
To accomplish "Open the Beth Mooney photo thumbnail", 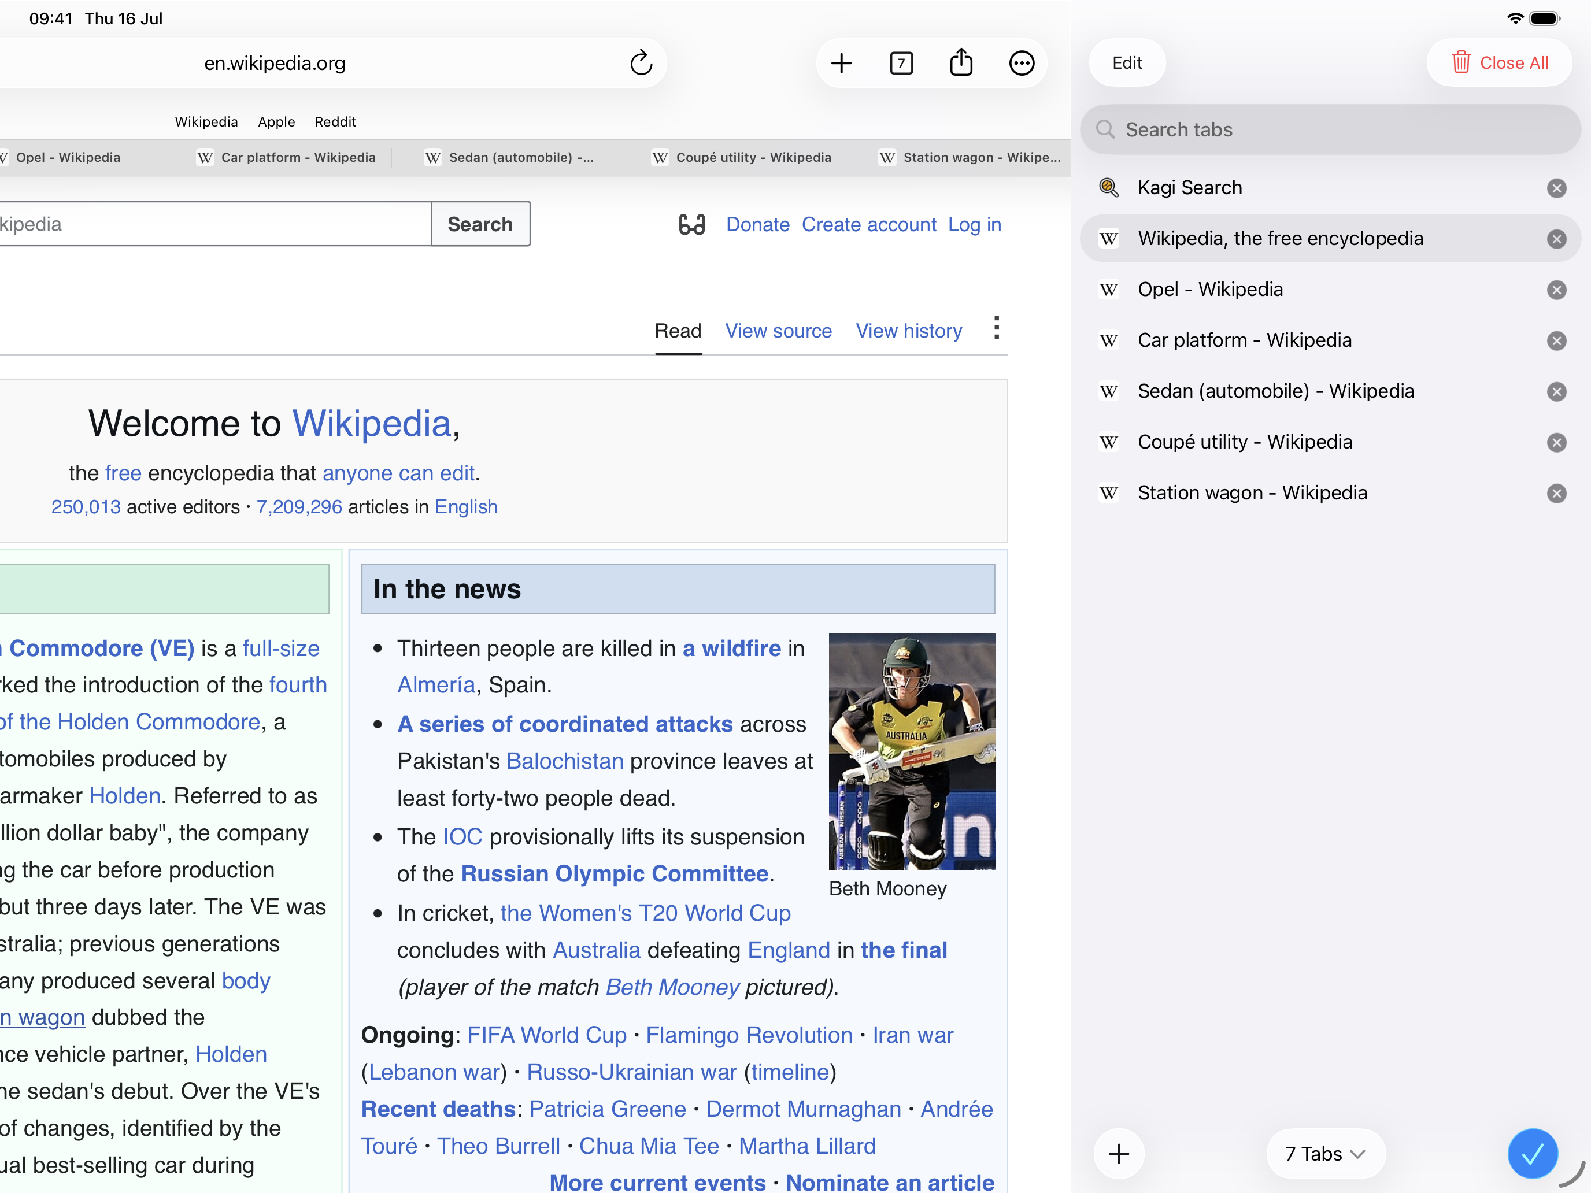I will 911,751.
